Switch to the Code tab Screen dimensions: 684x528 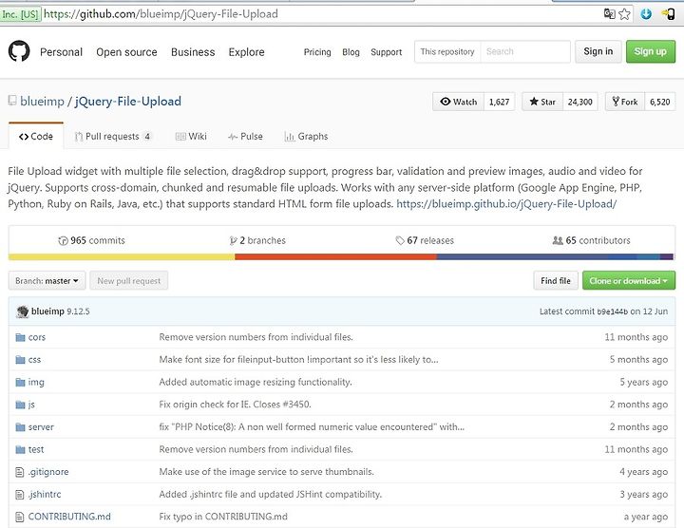36,137
